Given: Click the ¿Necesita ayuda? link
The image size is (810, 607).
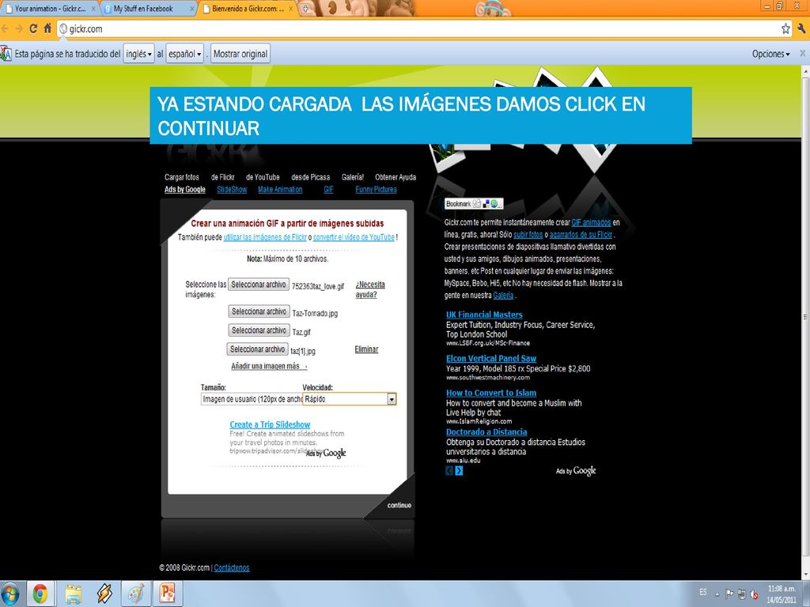Looking at the screenshot, I should [370, 289].
